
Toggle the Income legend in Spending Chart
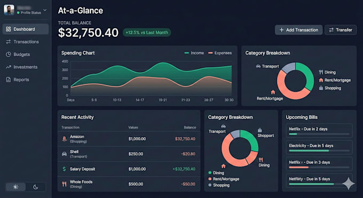coord(194,53)
